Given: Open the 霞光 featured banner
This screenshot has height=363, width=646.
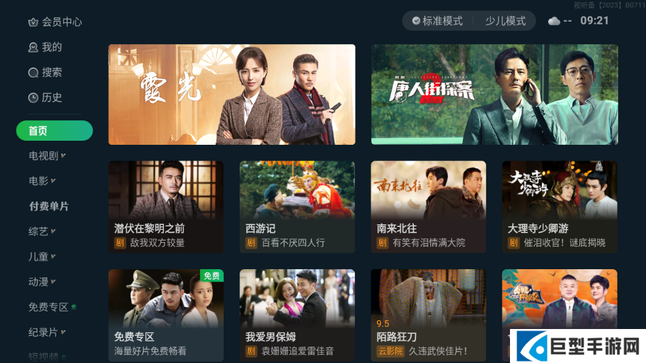Looking at the screenshot, I should click(231, 94).
